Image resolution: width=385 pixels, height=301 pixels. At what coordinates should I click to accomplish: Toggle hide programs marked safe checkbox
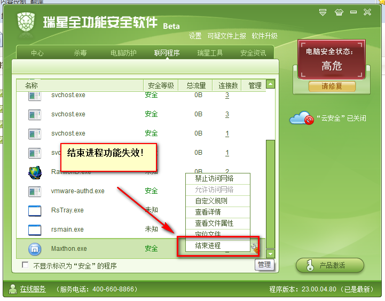[x=25, y=265]
